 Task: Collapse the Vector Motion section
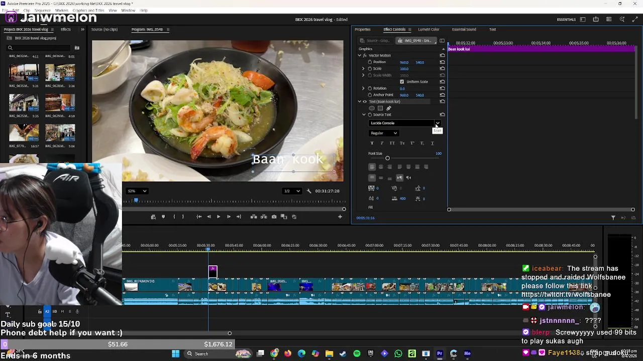point(359,56)
